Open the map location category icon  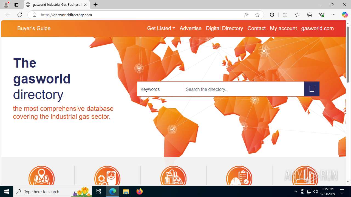pos(42,176)
